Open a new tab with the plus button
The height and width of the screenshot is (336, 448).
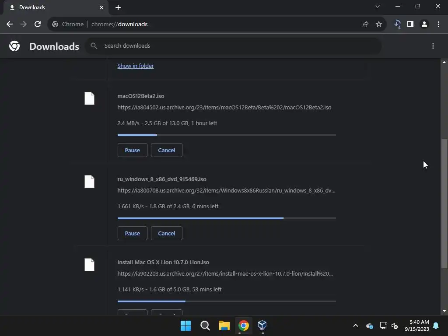(x=118, y=7)
